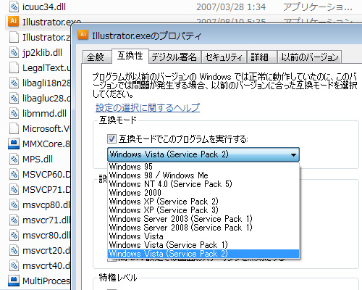Choose Windows XP (Service Pack 2)

point(203,202)
